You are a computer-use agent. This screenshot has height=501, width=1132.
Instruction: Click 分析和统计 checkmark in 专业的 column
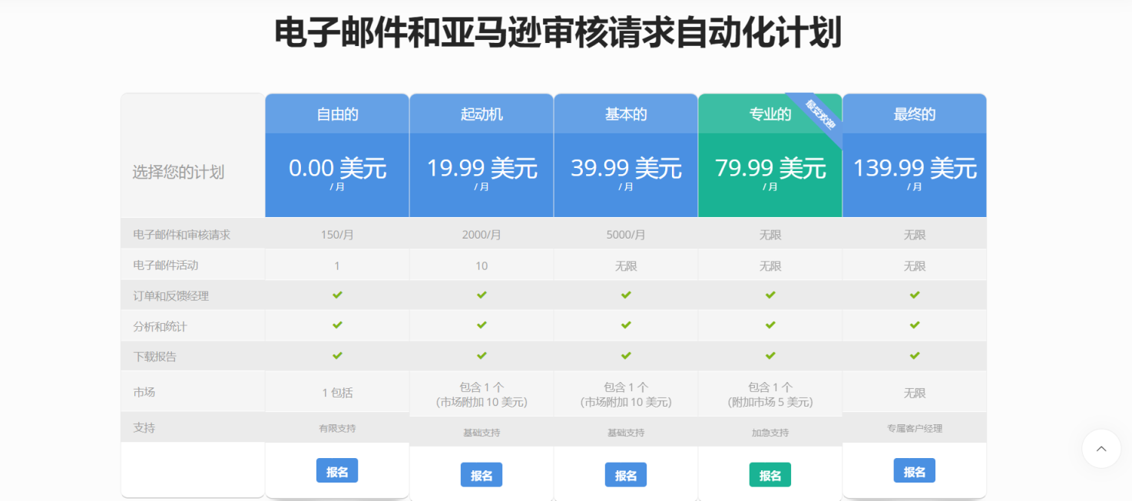(x=770, y=325)
